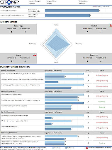This screenshot has width=112, height=150.
Task: Click the STAMP logo
Action: pos(9,2)
